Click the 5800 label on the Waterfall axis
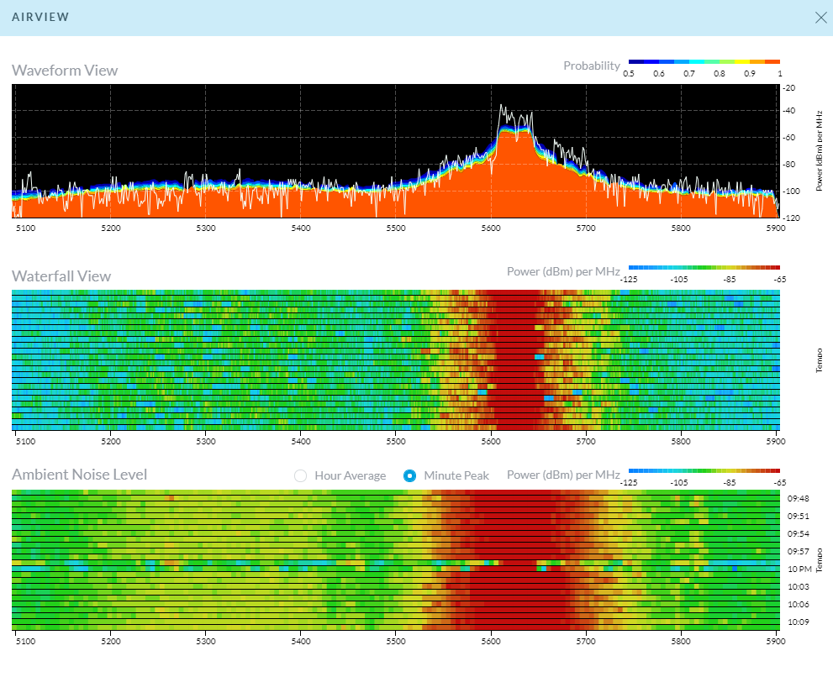Screen dimensions: 833x677 tap(681, 441)
